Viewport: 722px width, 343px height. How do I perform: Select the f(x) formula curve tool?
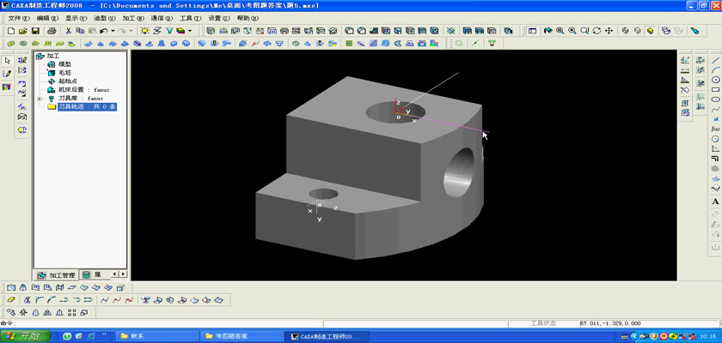pos(715,129)
